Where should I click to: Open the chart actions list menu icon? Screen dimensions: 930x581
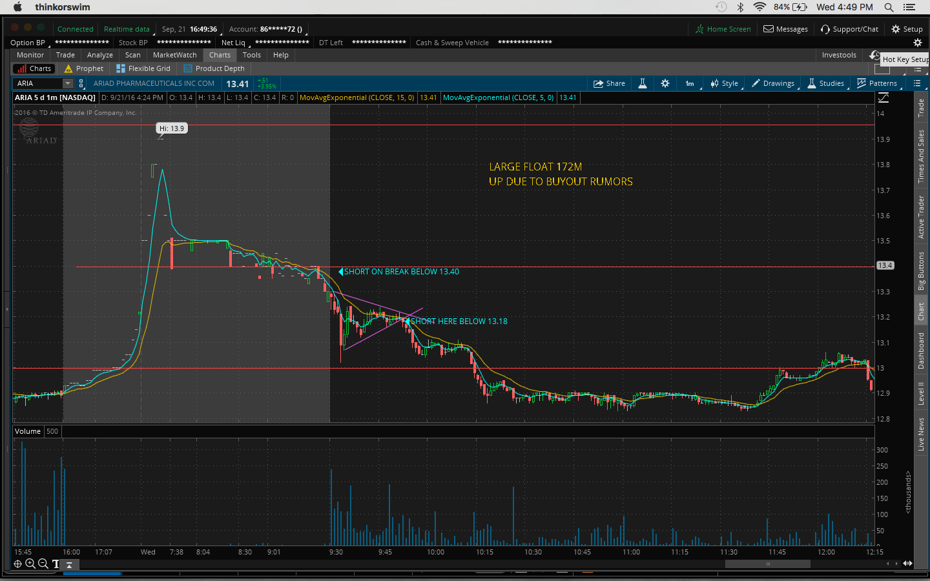click(917, 83)
